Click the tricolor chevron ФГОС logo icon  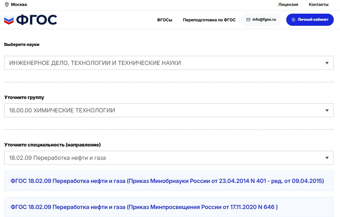pos(9,20)
